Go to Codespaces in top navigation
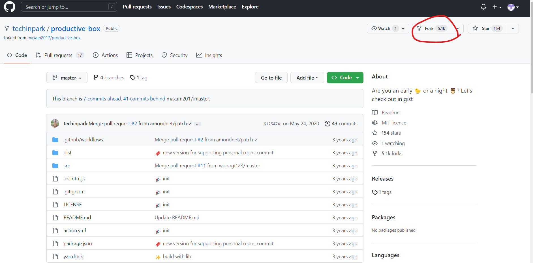 coord(189,7)
